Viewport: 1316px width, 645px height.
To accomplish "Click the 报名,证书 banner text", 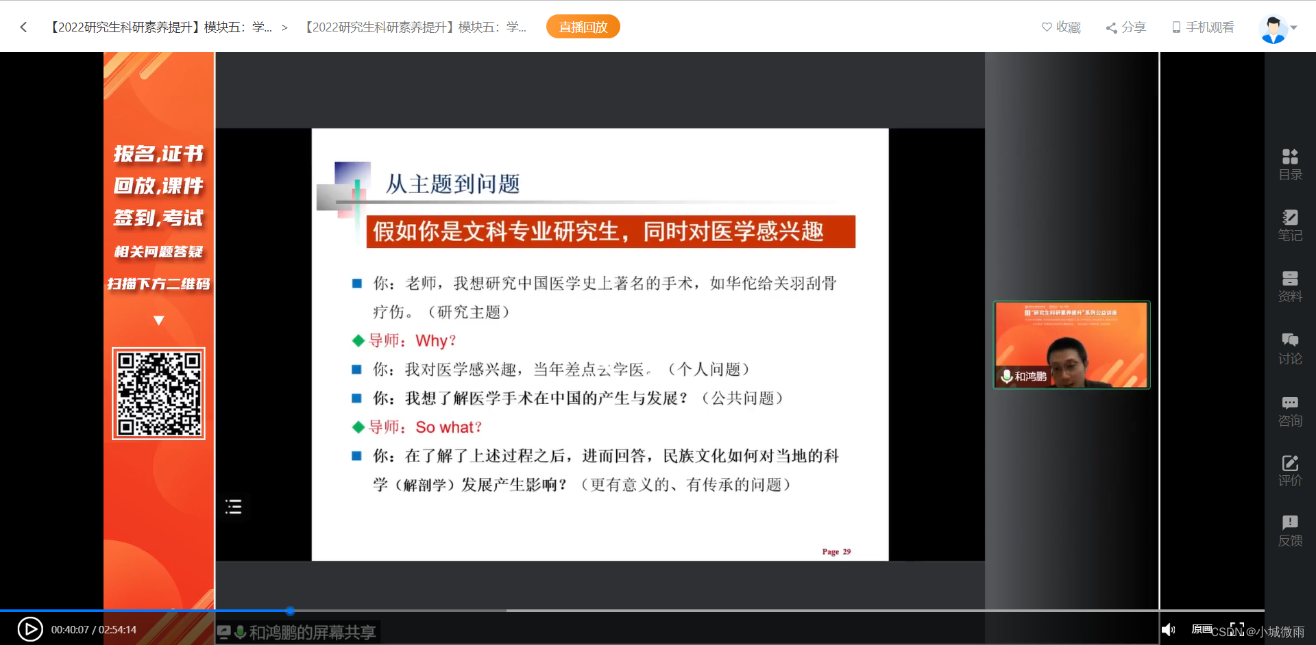I will pos(158,153).
